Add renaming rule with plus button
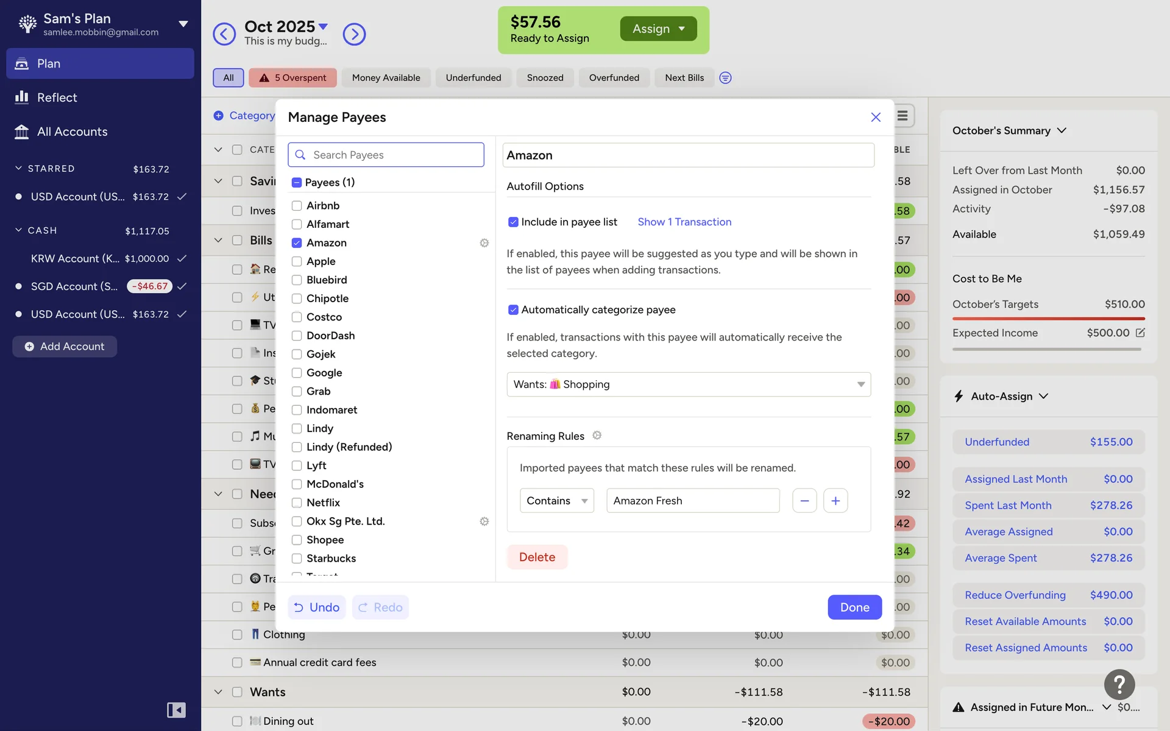This screenshot has width=1170, height=731. [x=835, y=501]
